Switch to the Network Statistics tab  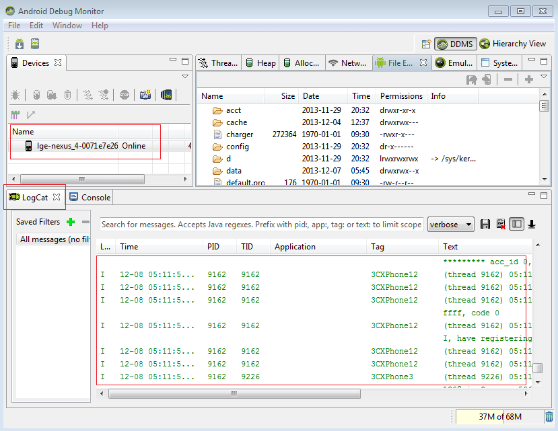pyautogui.click(x=349, y=63)
